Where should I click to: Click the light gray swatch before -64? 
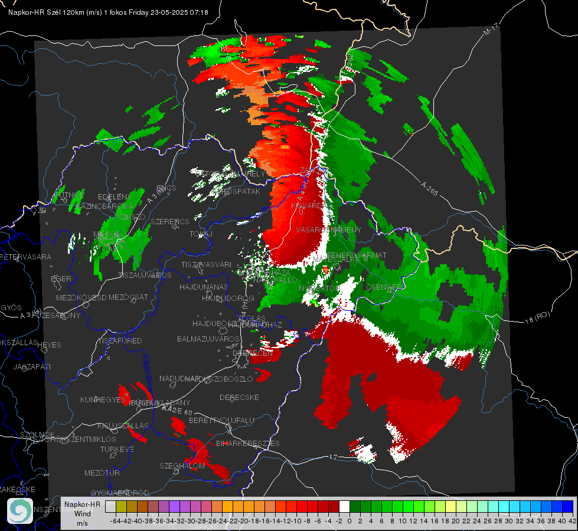tap(110, 506)
